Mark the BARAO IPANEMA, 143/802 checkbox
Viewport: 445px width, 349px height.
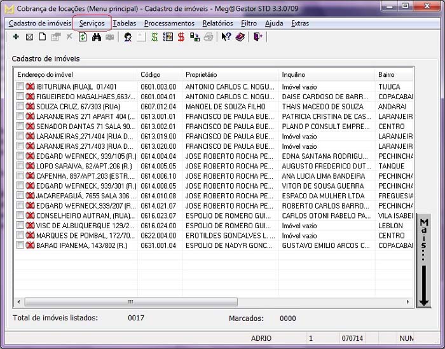click(21, 245)
